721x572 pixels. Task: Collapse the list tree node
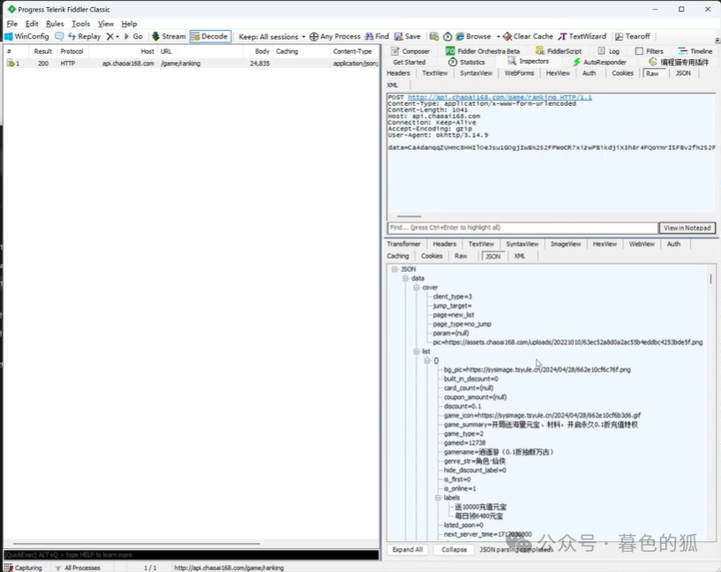(417, 351)
